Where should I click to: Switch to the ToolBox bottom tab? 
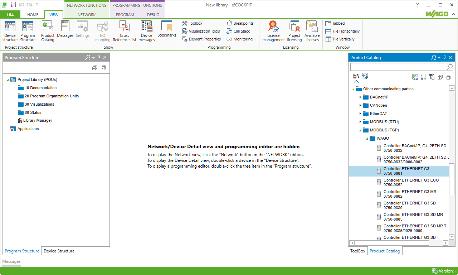pyautogui.click(x=358, y=251)
